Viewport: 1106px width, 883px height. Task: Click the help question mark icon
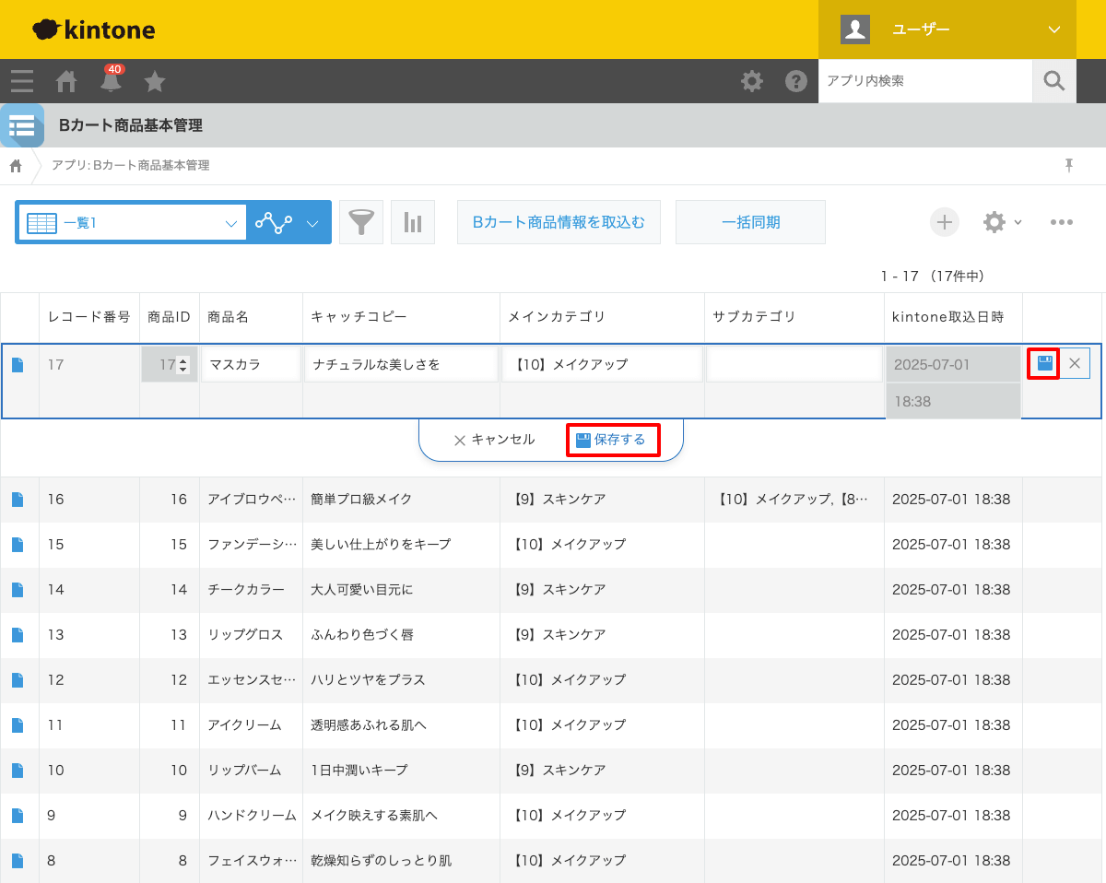click(x=796, y=81)
